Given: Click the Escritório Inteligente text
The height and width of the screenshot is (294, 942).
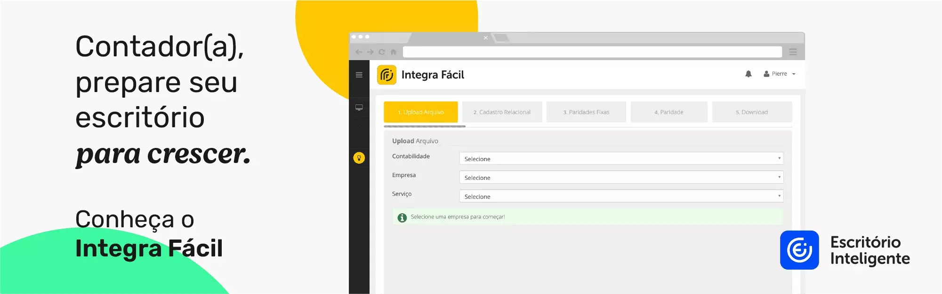Looking at the screenshot, I should [870, 250].
